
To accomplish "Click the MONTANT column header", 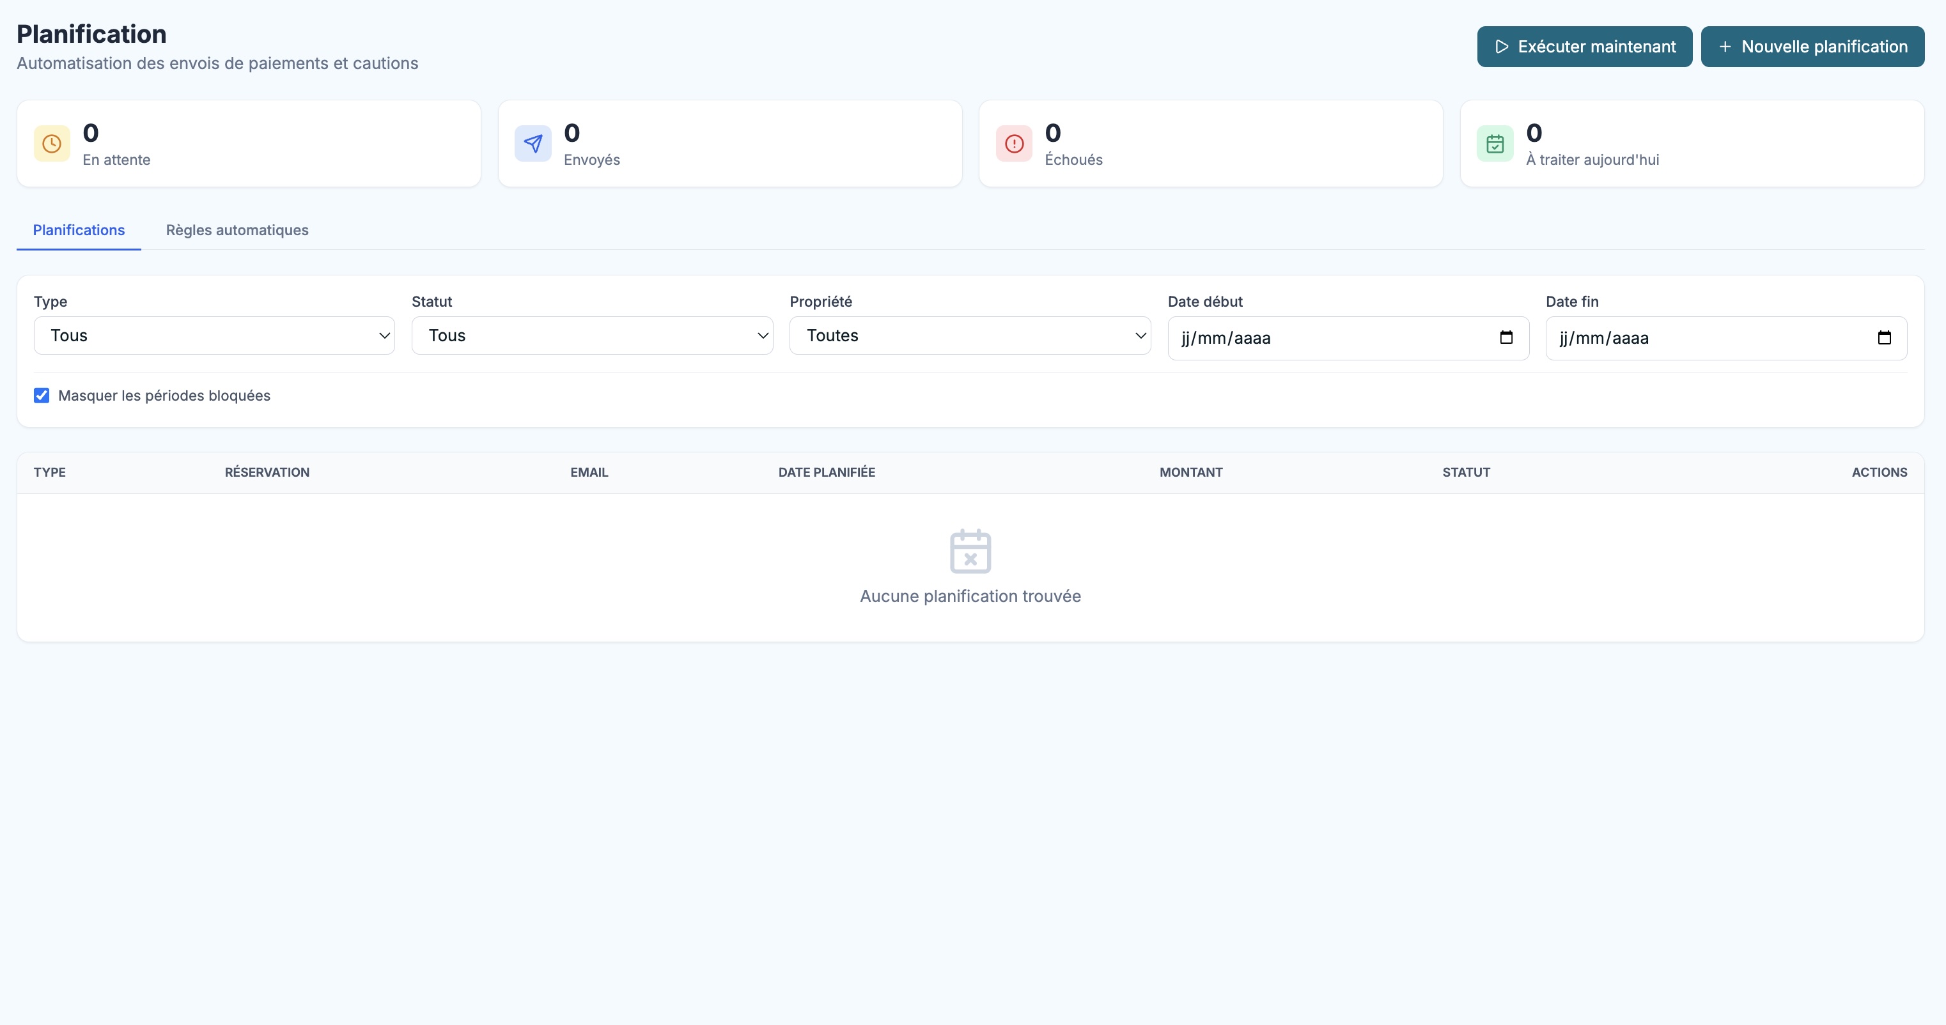I will pyautogui.click(x=1190, y=472).
